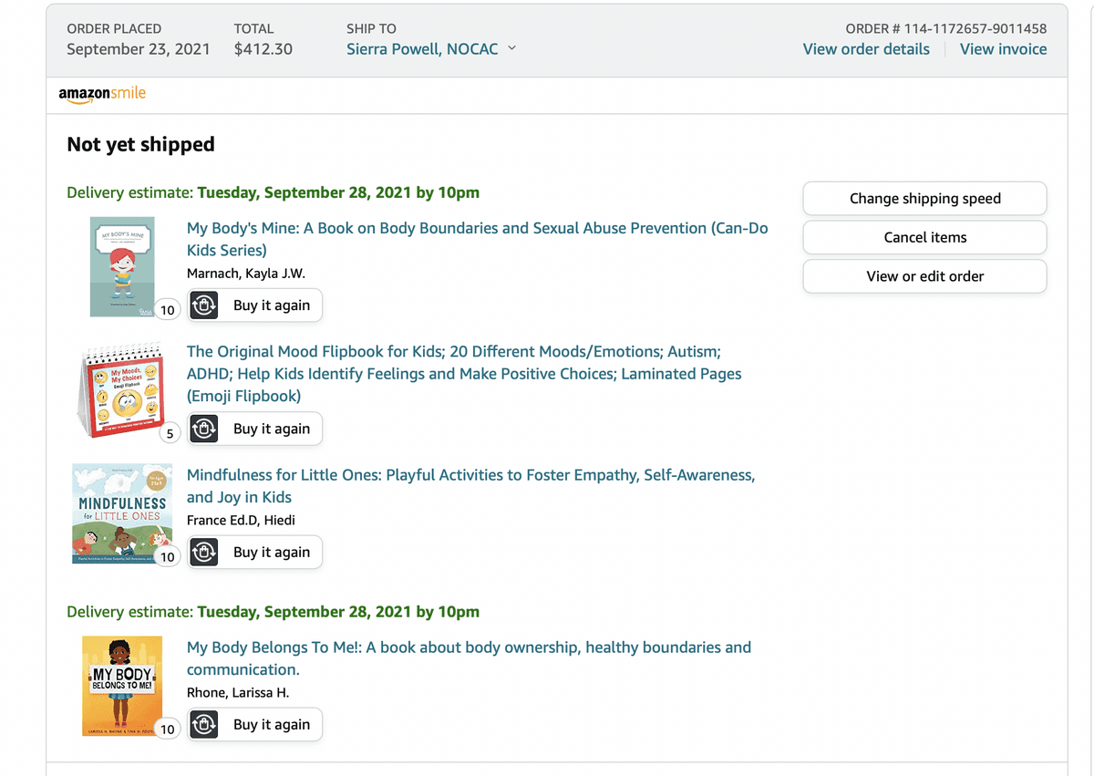Click author name Marnach, Kayla J.W.
The width and height of the screenshot is (1094, 776).
[x=246, y=274]
